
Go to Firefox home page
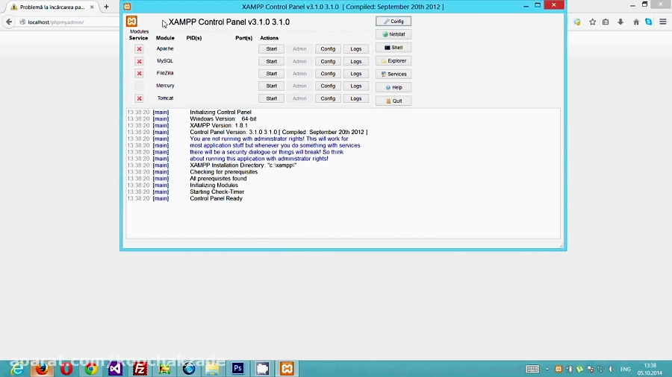636,22
